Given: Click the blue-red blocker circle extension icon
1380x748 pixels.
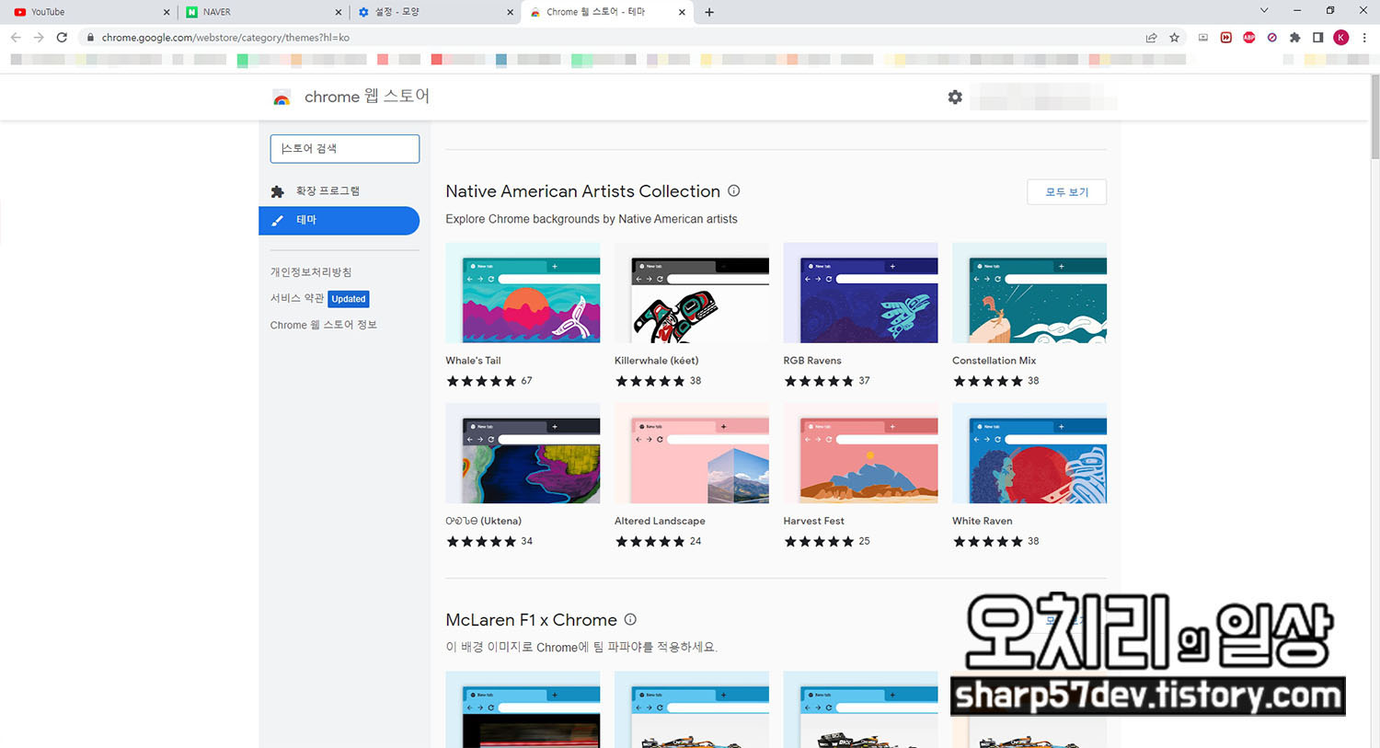Looking at the screenshot, I should (1271, 38).
